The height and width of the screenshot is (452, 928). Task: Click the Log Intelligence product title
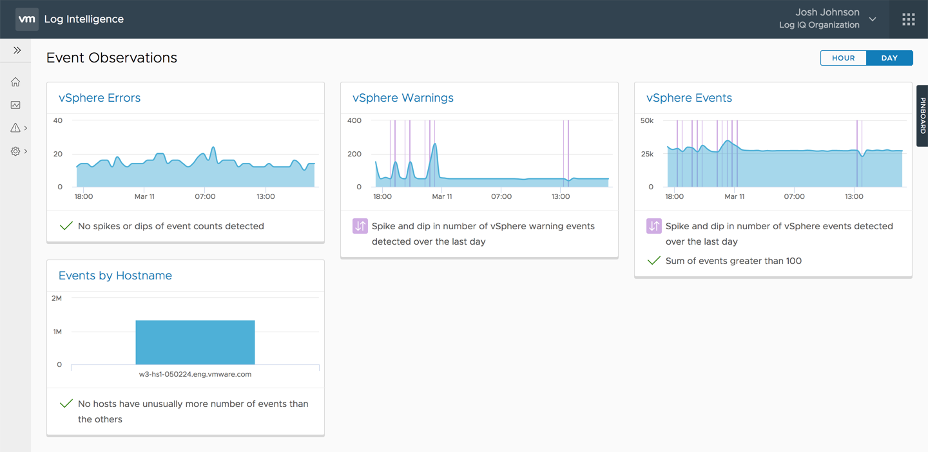tap(84, 19)
